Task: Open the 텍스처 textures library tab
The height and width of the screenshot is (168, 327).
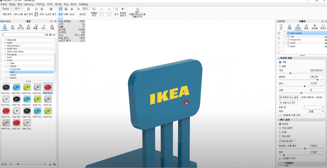Action: coord(20,27)
